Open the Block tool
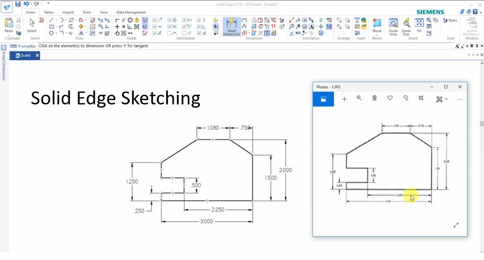The width and height of the screenshot is (484, 260). pyautogui.click(x=377, y=25)
